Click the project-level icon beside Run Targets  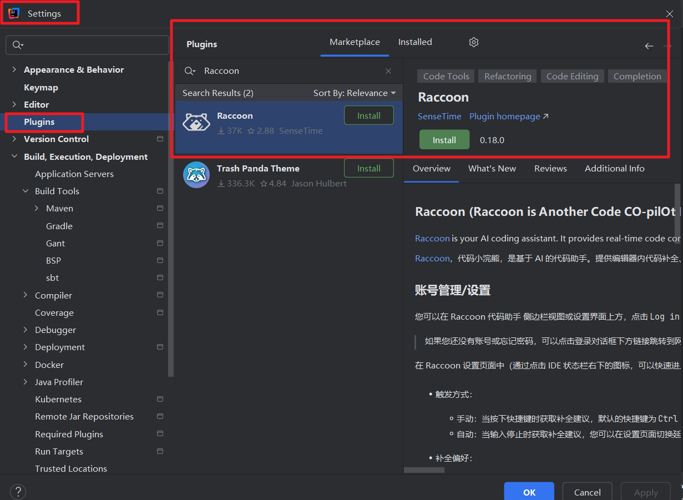(160, 451)
